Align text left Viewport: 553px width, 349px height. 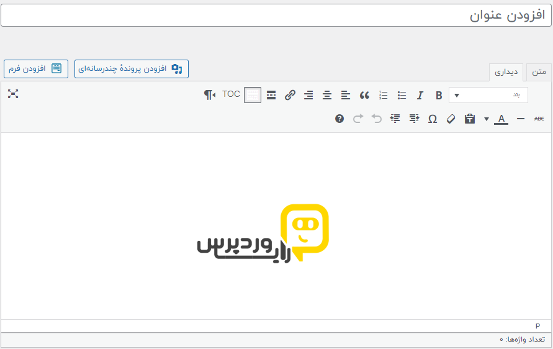pos(346,95)
